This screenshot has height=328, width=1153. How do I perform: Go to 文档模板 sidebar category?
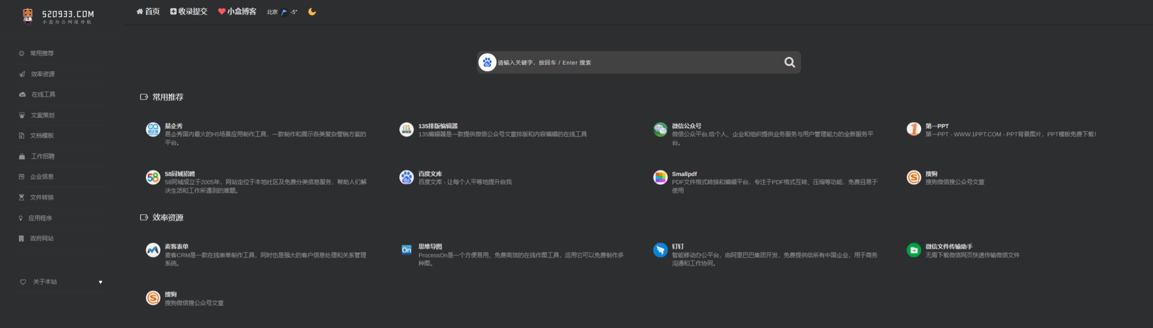pyautogui.click(x=42, y=136)
